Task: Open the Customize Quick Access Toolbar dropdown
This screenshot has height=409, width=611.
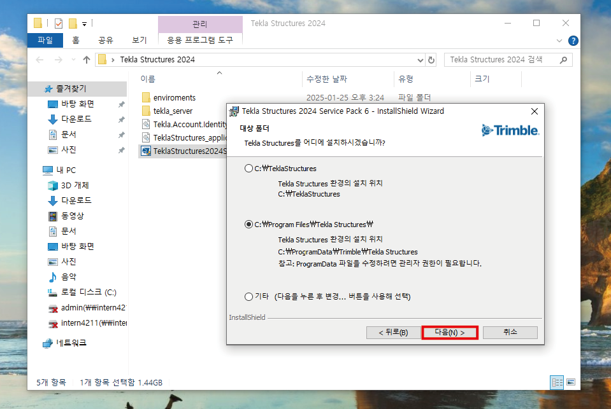Action: (x=84, y=24)
